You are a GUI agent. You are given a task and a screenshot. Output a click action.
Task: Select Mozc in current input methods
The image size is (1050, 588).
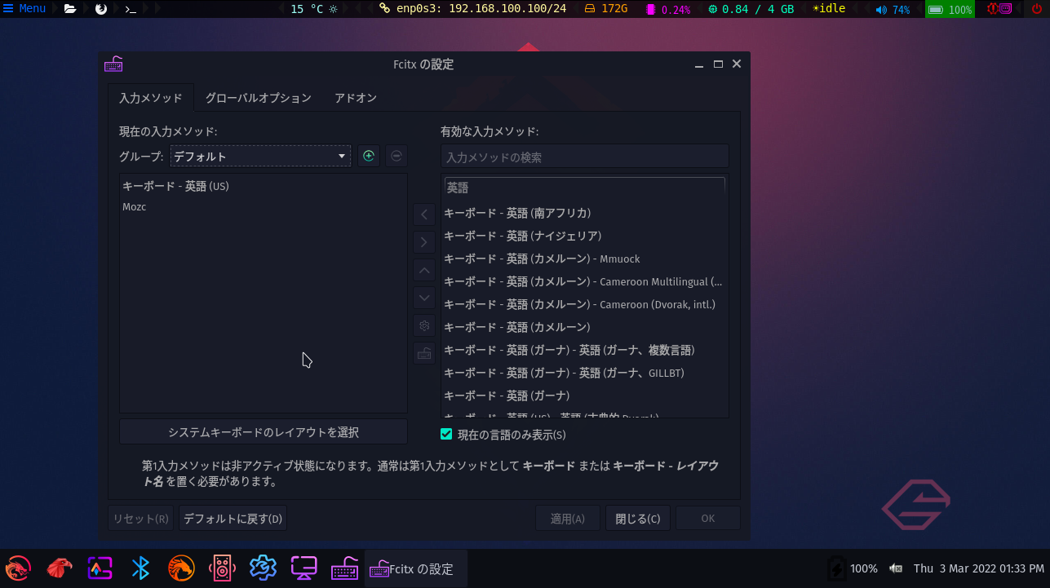(264, 207)
